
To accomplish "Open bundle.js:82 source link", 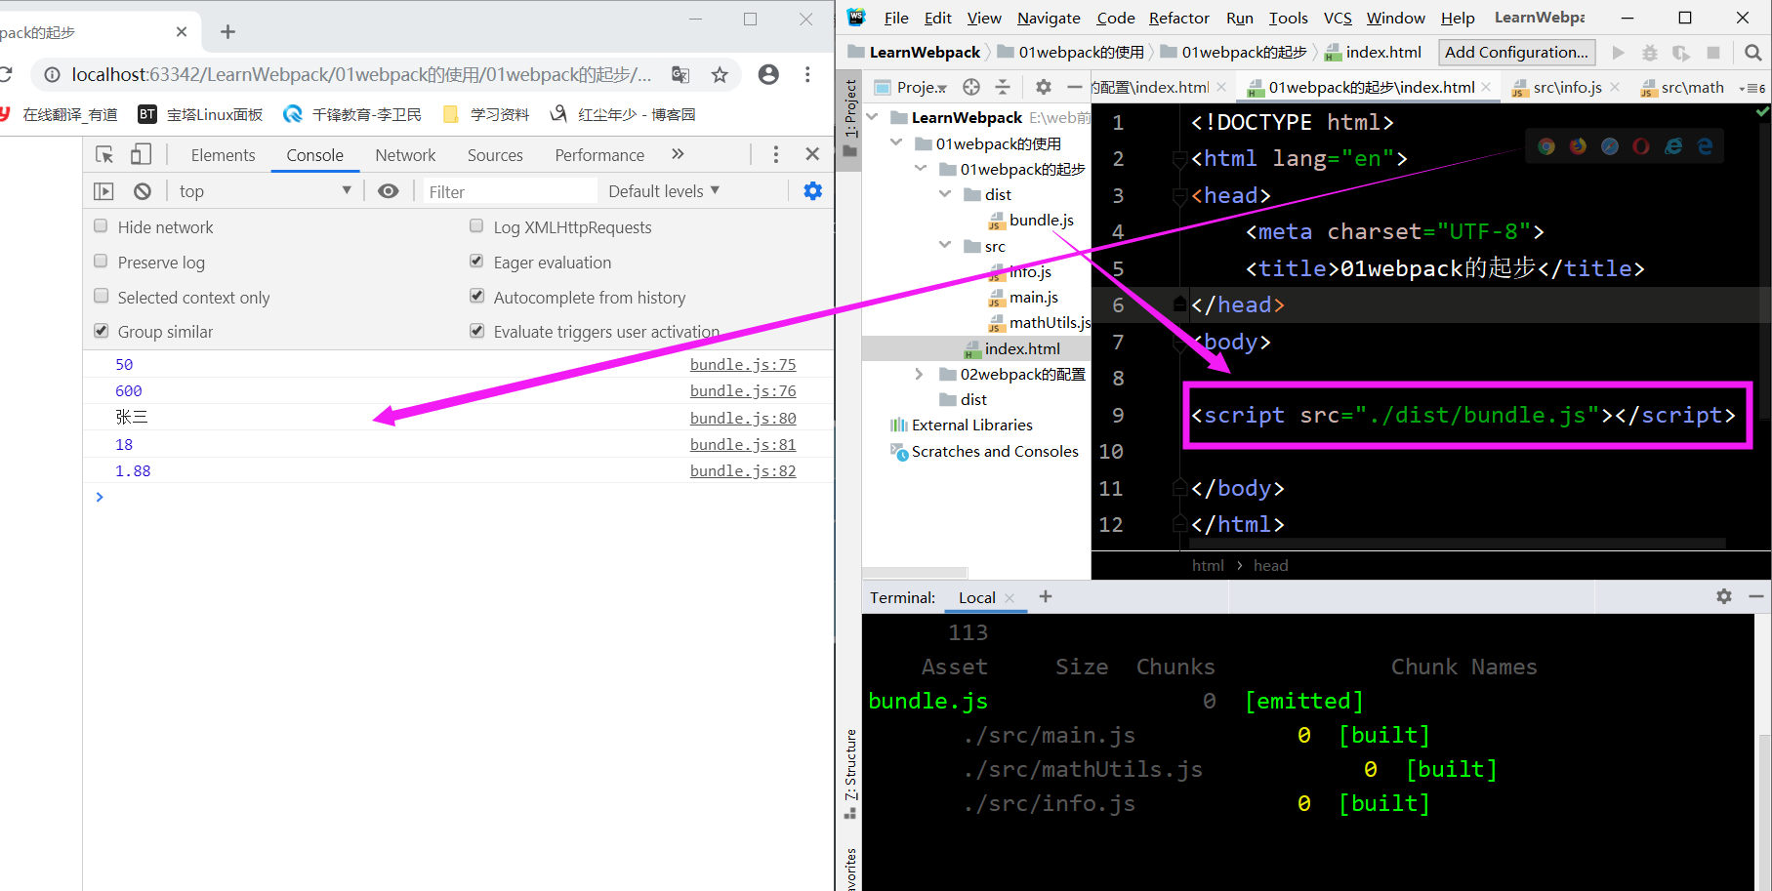I will 743,470.
